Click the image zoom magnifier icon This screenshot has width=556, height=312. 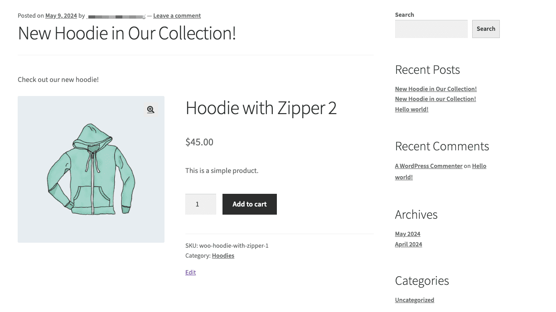150,110
